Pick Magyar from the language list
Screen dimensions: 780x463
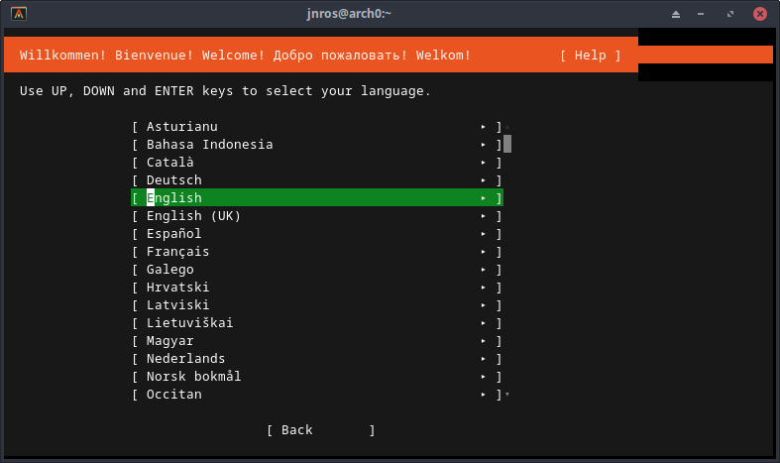click(x=317, y=341)
